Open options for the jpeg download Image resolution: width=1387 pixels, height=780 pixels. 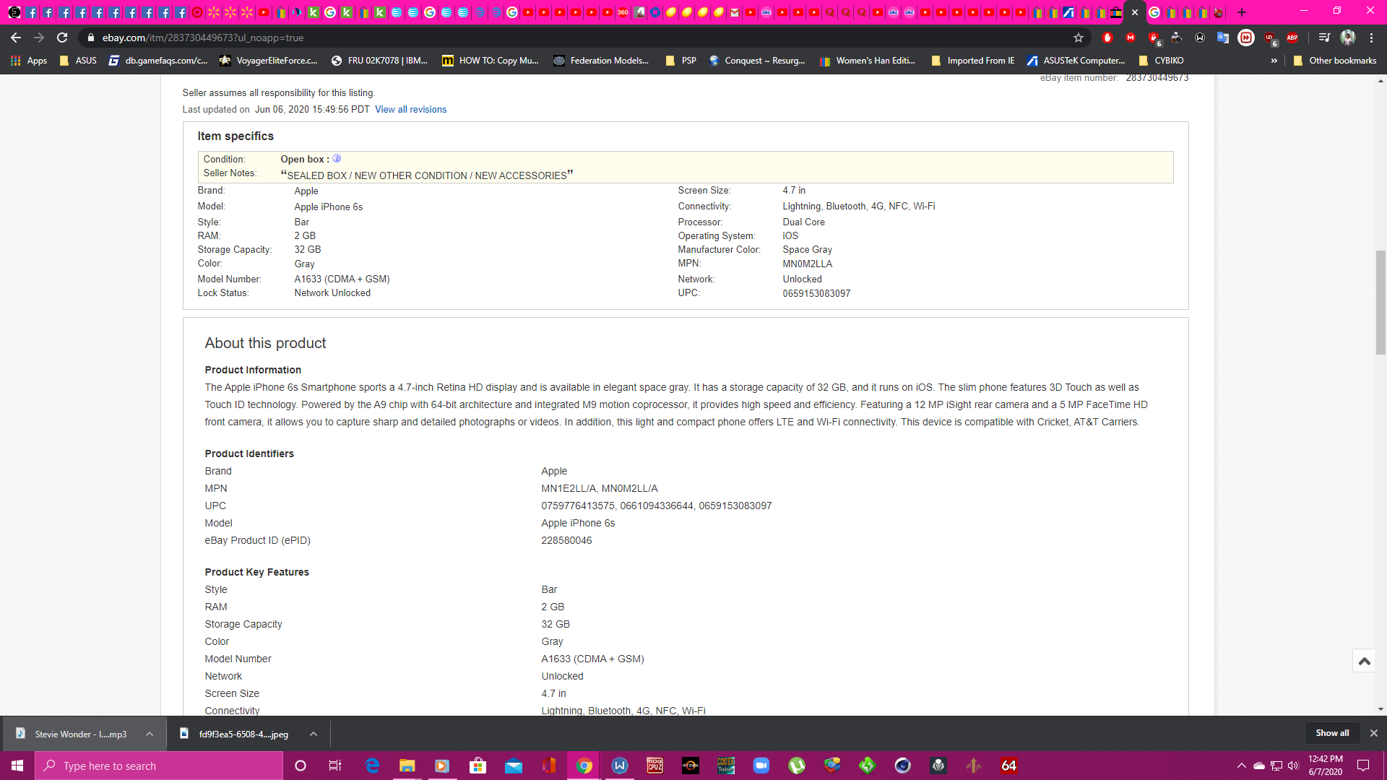click(314, 734)
